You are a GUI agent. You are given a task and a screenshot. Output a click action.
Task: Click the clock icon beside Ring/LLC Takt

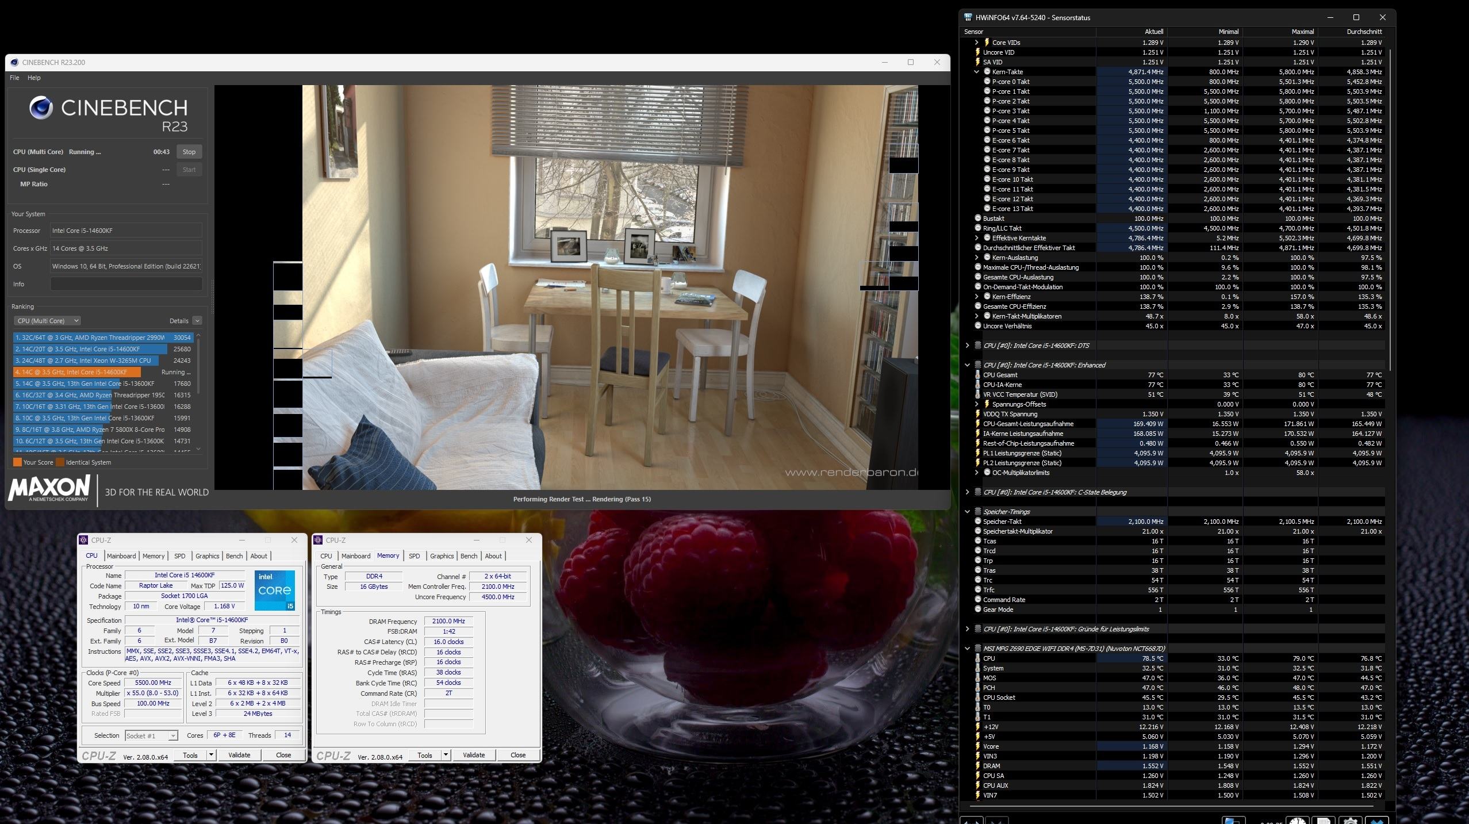[x=977, y=228]
